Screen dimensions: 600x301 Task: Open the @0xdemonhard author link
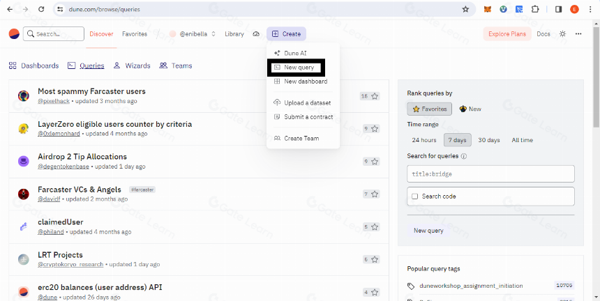click(x=59, y=134)
